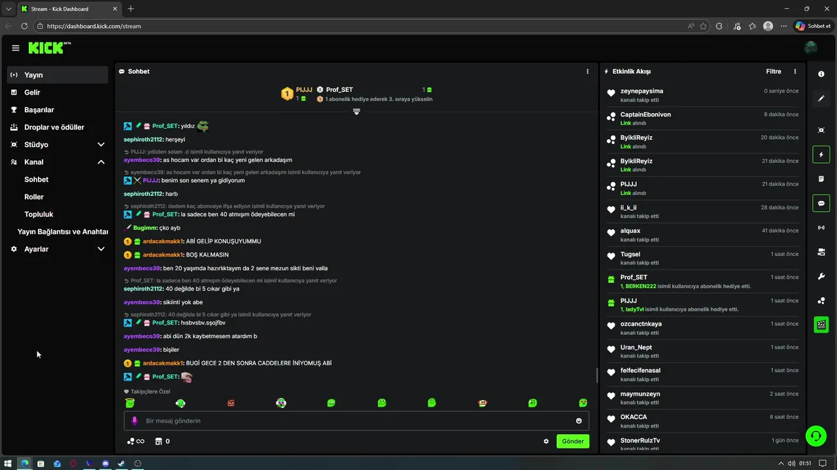Open the Sohbet et Copilot button
Viewport: 837px width, 470px height.
(x=813, y=26)
